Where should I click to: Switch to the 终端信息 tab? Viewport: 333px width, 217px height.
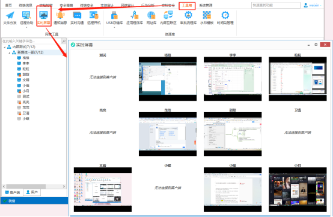pyautogui.click(x=25, y=5)
